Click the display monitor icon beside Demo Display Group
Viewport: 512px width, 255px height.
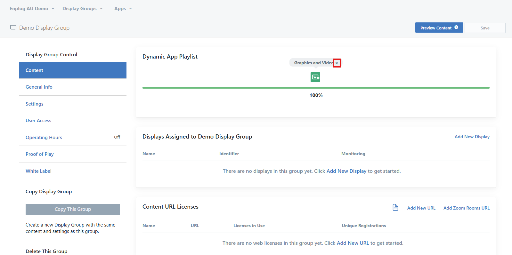pos(13,28)
